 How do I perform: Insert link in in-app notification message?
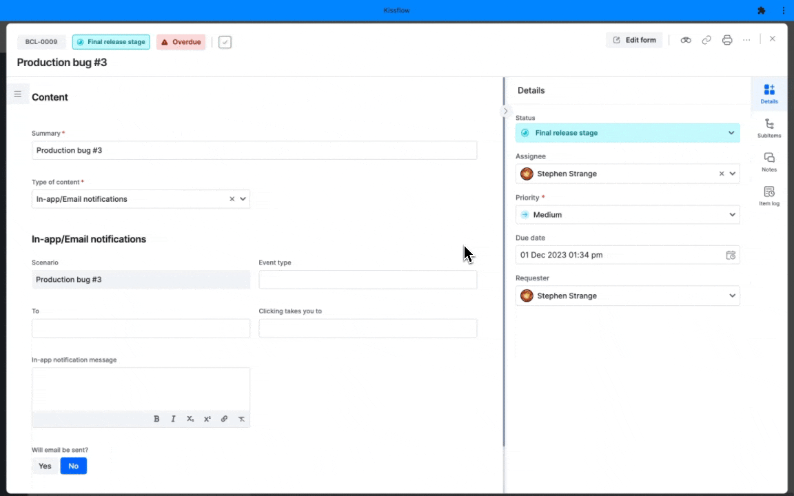(224, 419)
